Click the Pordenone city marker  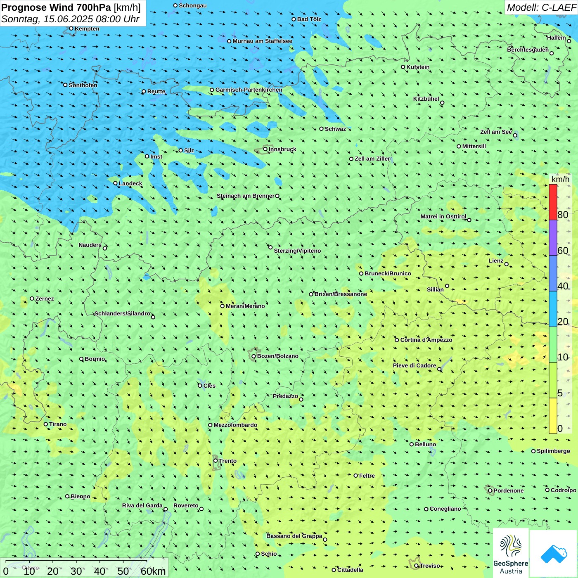(x=490, y=490)
